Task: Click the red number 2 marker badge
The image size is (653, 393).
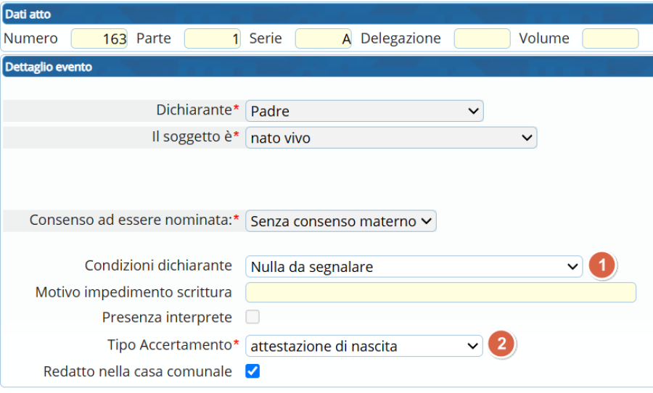Action: point(501,344)
